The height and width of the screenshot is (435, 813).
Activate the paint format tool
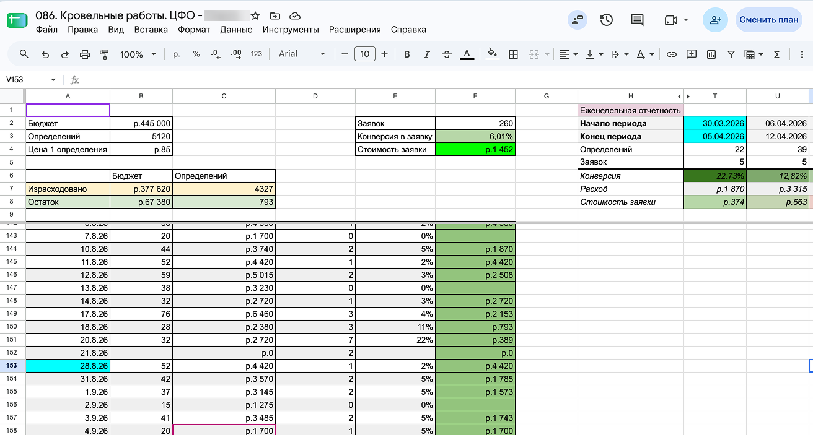tap(104, 54)
